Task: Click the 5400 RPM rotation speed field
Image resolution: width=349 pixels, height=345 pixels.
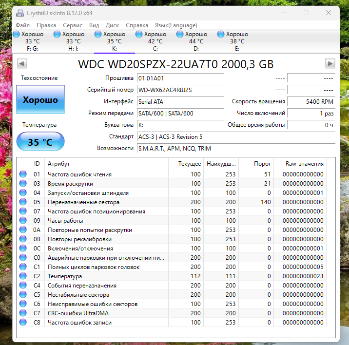Action: point(311,102)
